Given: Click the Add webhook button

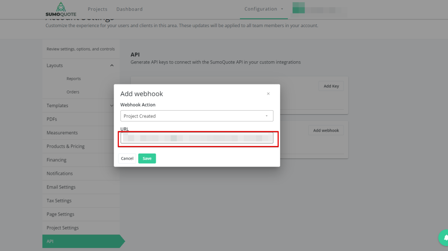Looking at the screenshot, I should tap(326, 130).
